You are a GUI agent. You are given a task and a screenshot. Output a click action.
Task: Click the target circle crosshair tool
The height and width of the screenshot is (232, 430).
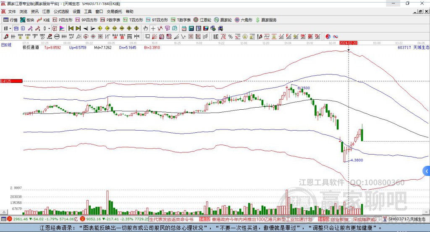(86, 36)
